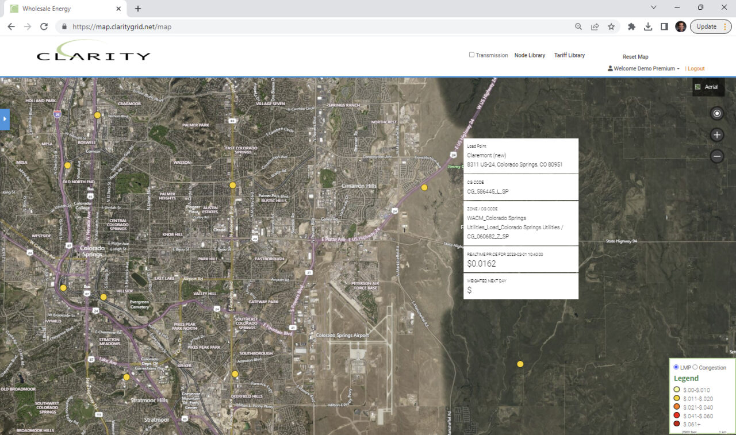Select the LMP radio button
736x435 pixels.
pyautogui.click(x=676, y=367)
